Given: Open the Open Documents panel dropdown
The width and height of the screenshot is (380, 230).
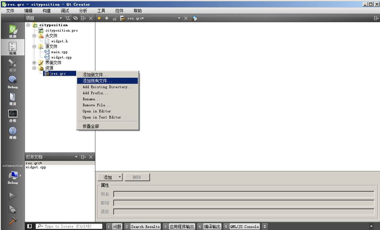Looking at the screenshot, I should (x=76, y=157).
